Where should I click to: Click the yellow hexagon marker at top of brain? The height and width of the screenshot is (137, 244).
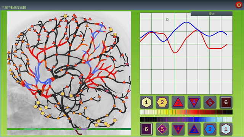point(65,16)
